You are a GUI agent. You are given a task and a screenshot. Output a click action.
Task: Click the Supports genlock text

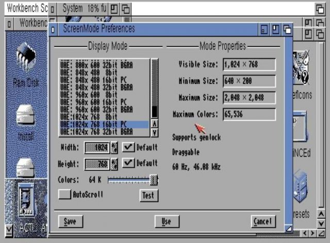point(196,137)
